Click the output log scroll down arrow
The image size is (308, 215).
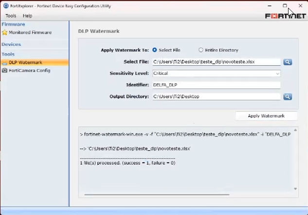(295, 189)
